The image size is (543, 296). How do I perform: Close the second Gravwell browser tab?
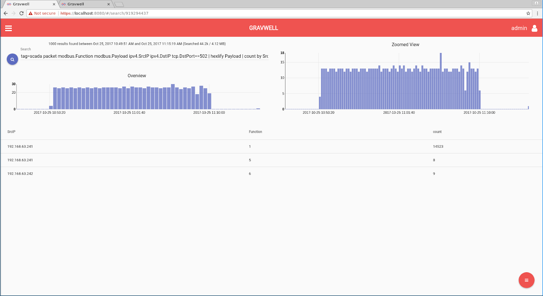click(109, 4)
